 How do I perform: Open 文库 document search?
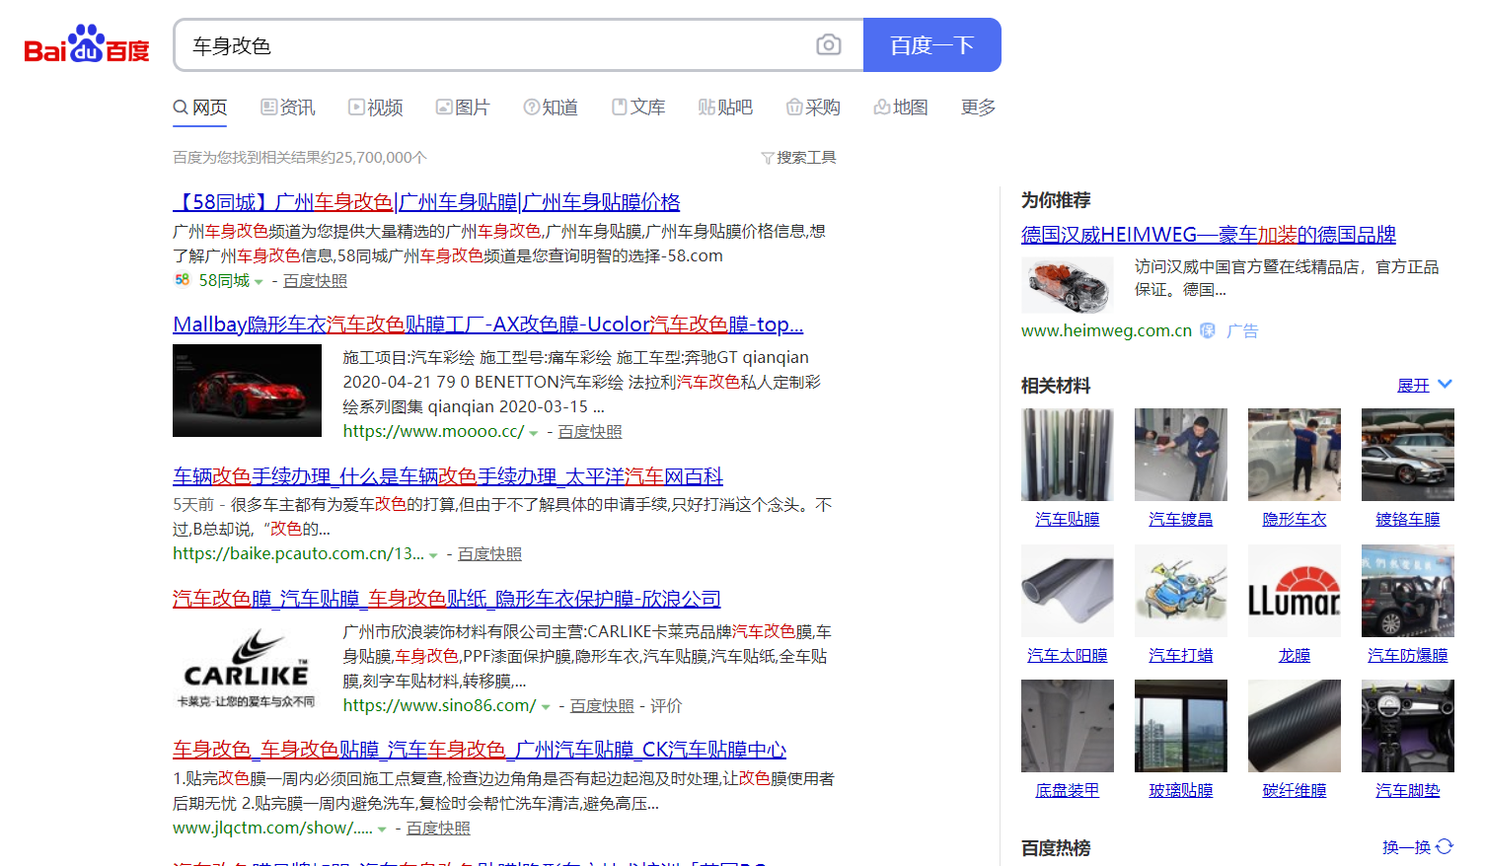click(638, 107)
